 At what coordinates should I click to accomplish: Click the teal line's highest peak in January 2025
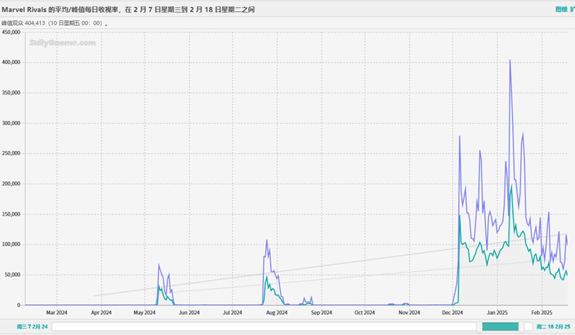(x=511, y=185)
